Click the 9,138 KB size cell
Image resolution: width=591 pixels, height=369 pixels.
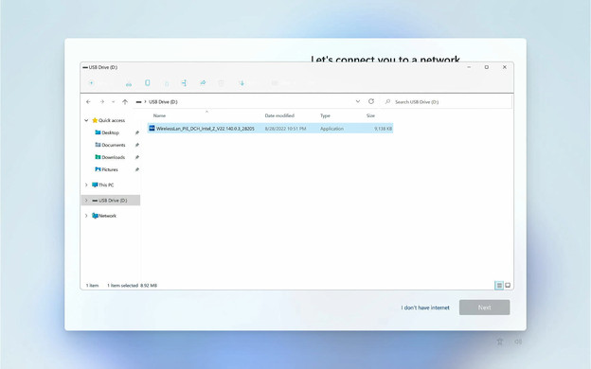[x=383, y=129]
